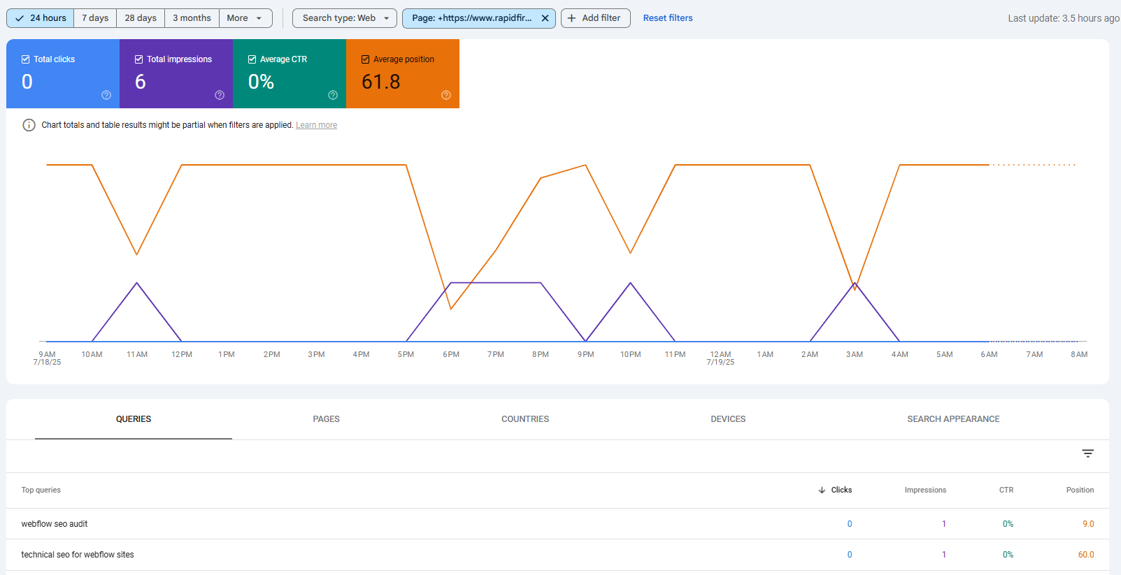Screen dimensions: 1121x575
Task: Click position value 9.0 in first row
Action: pyautogui.click(x=1088, y=524)
